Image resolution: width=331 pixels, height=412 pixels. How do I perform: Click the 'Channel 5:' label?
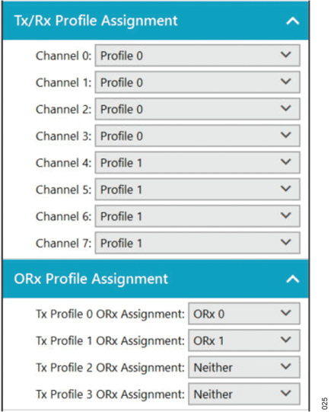(x=63, y=190)
